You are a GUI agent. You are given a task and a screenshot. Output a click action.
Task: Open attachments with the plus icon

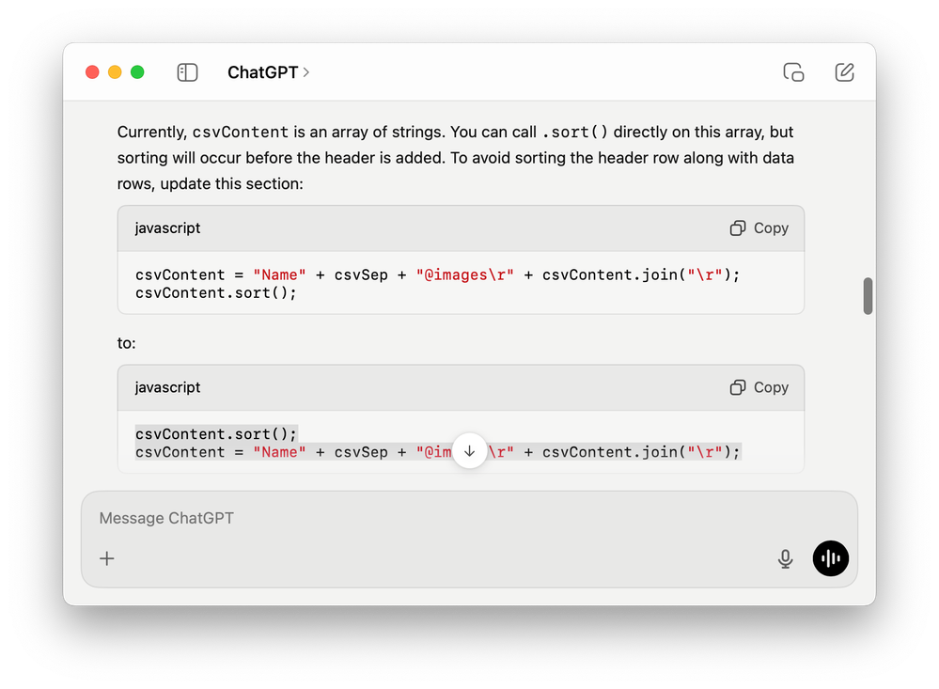(x=107, y=558)
